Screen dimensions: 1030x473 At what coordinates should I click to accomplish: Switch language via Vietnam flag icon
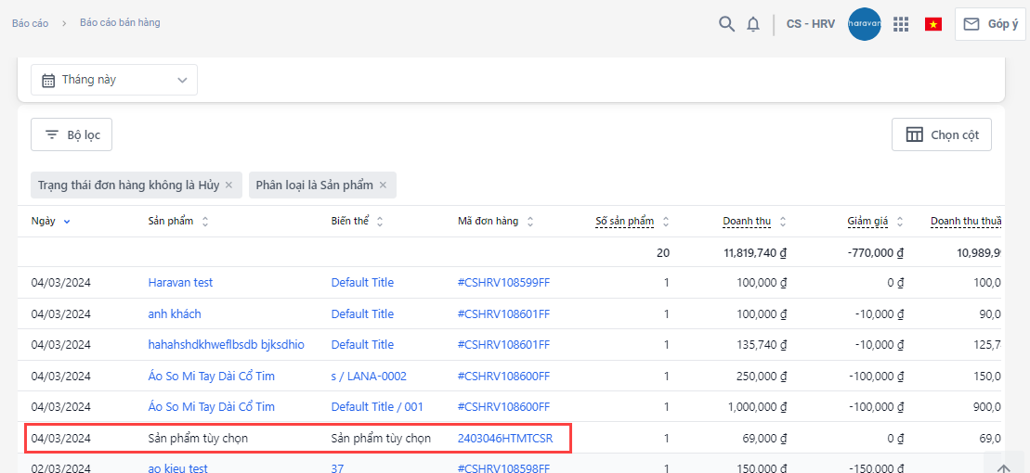click(932, 24)
